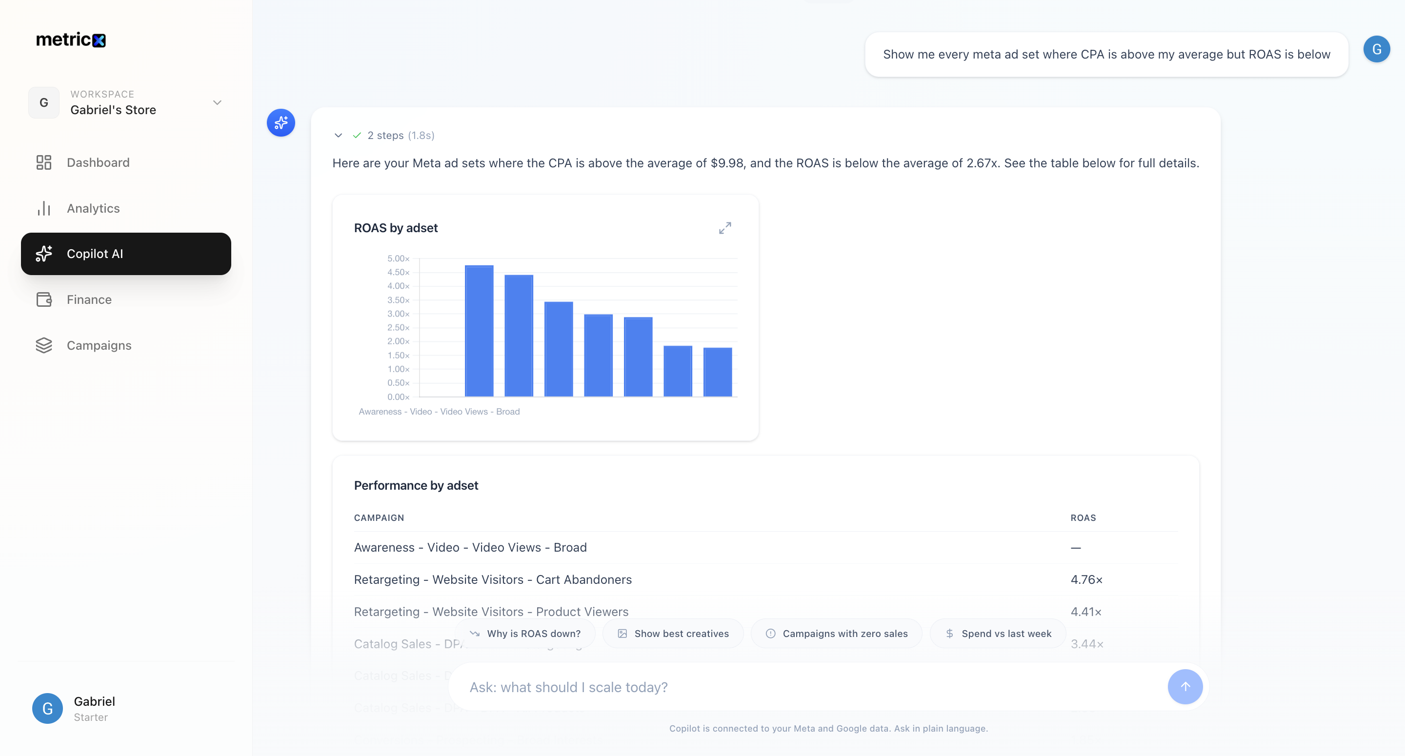
Task: Pick Campaigns with zero sales suggestion
Action: click(836, 633)
